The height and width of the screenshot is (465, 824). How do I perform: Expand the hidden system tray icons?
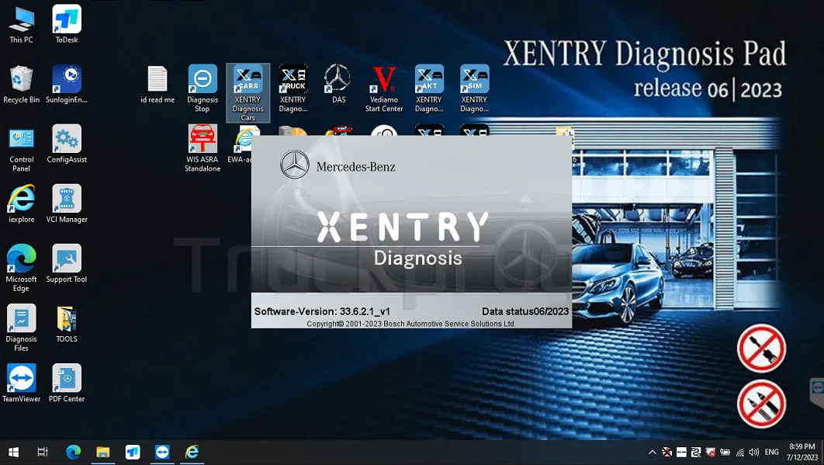pyautogui.click(x=653, y=452)
